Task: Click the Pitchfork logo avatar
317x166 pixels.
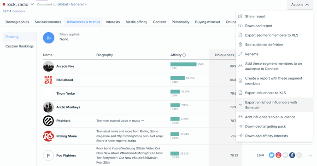Action: point(48,120)
